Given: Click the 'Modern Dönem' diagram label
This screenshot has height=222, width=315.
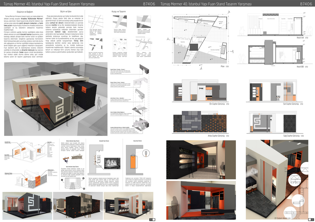Looking at the screenshot, I should click(117, 82).
